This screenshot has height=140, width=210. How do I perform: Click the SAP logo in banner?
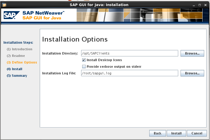(11, 15)
